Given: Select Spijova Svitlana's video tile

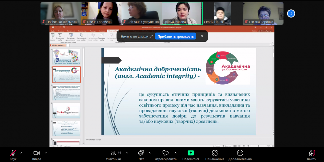Looking at the screenshot, I should coord(182,13).
